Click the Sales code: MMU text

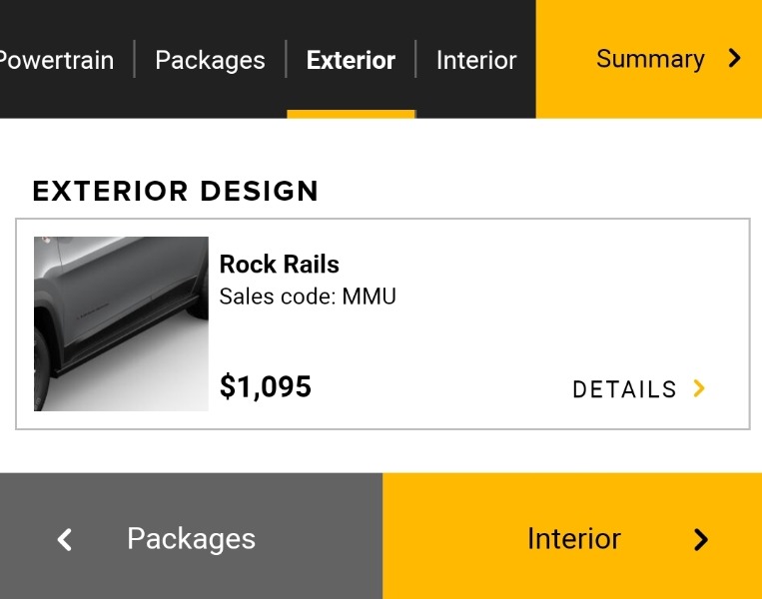coord(308,297)
